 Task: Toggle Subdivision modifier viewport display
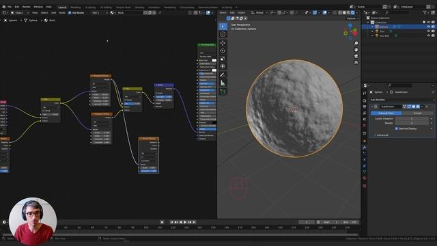pyautogui.click(x=414, y=107)
